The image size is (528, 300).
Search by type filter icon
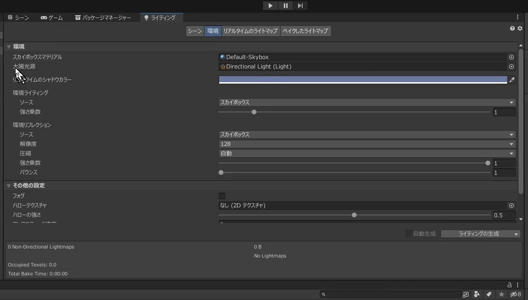[x=477, y=295]
